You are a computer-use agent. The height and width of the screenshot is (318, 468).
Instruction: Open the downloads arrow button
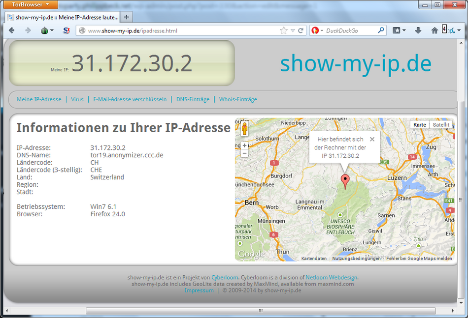coord(418,30)
